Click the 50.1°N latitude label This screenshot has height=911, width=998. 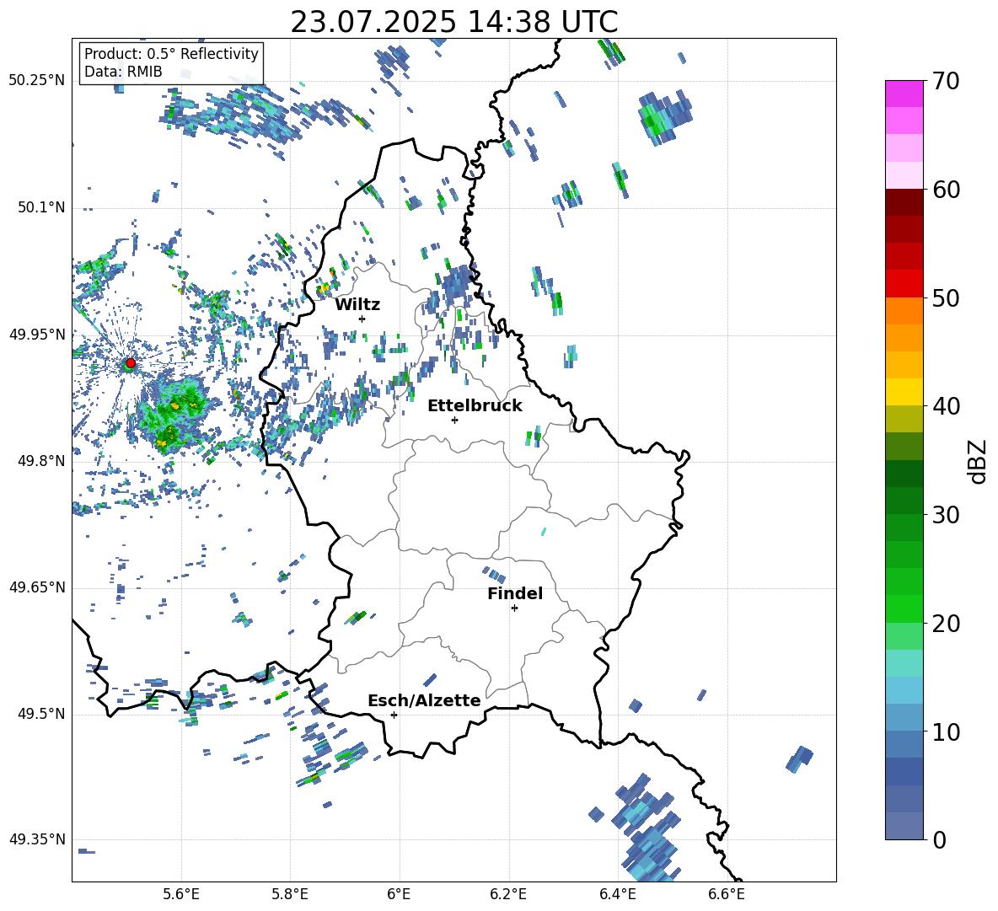(x=41, y=207)
